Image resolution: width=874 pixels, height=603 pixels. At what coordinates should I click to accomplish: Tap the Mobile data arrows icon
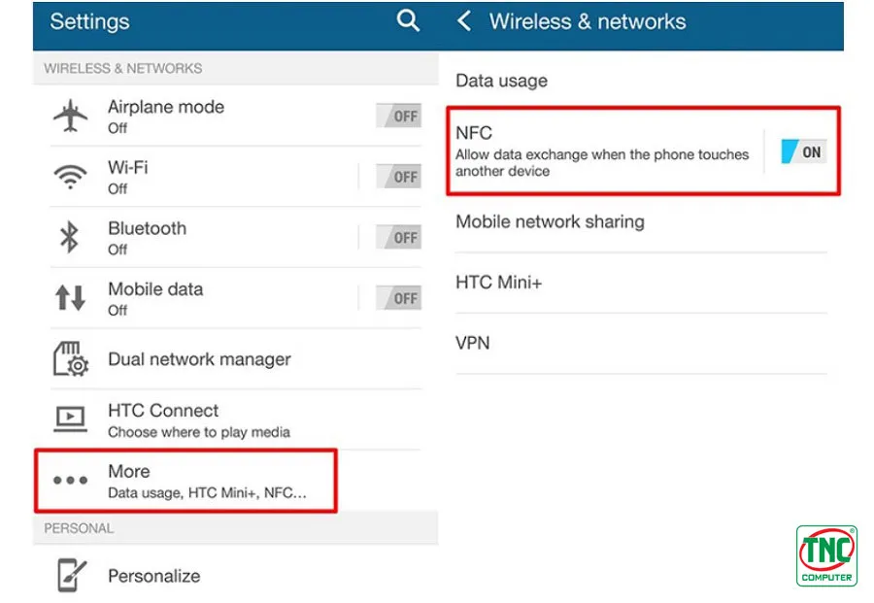70,297
